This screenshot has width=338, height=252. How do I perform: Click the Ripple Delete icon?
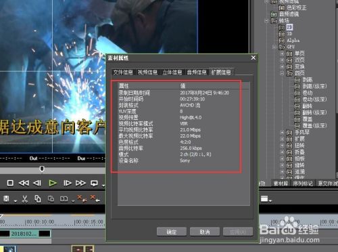coord(82,198)
